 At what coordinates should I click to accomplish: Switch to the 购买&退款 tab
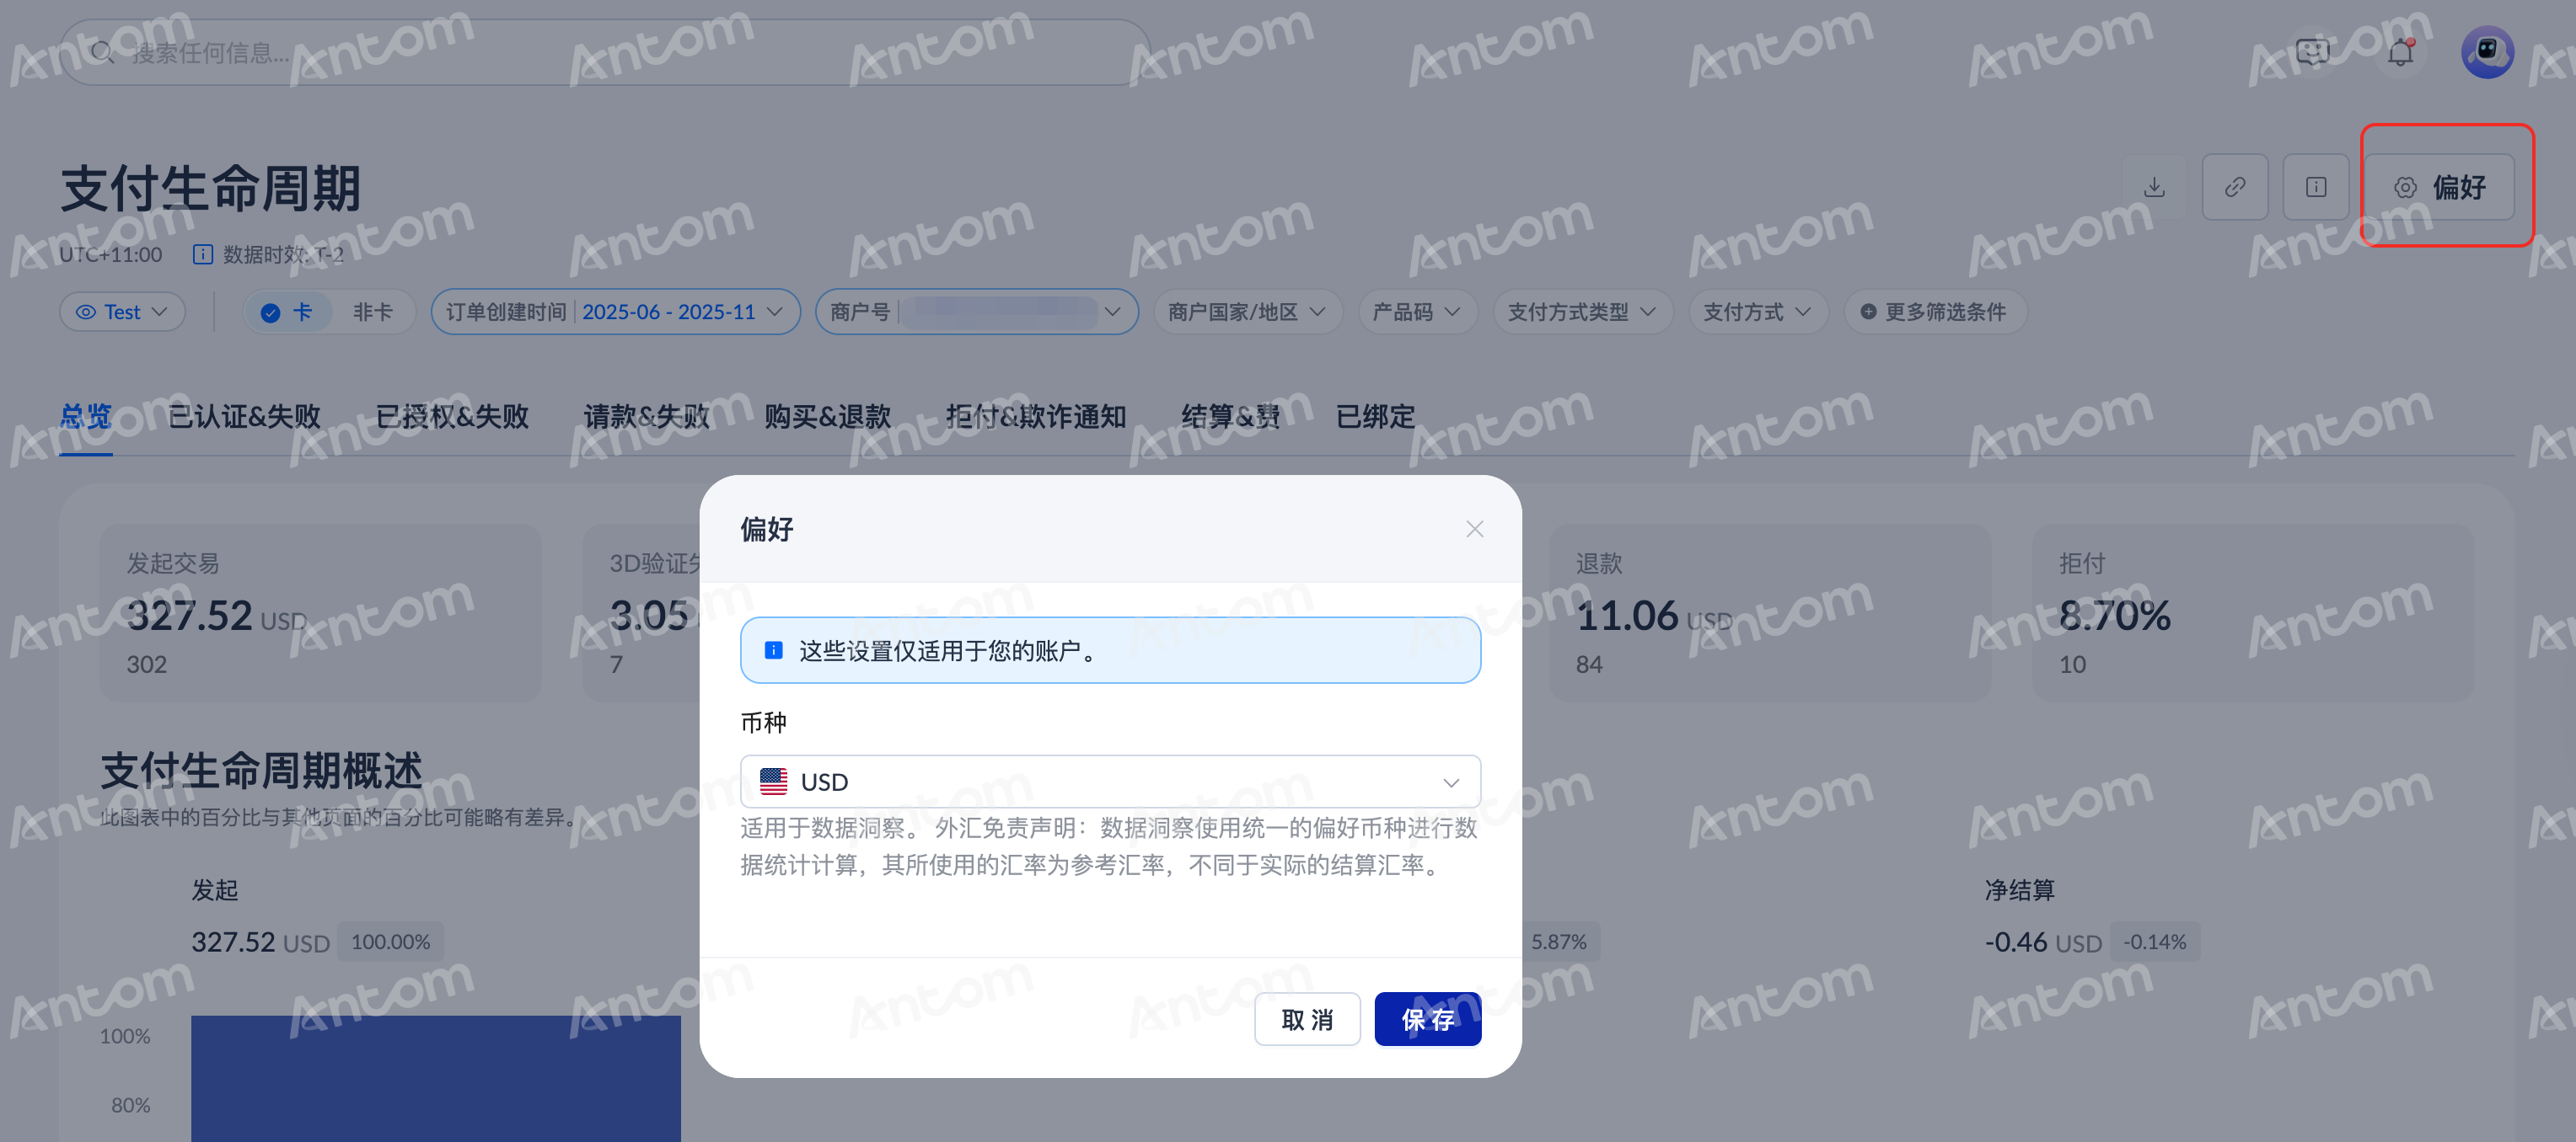click(828, 416)
